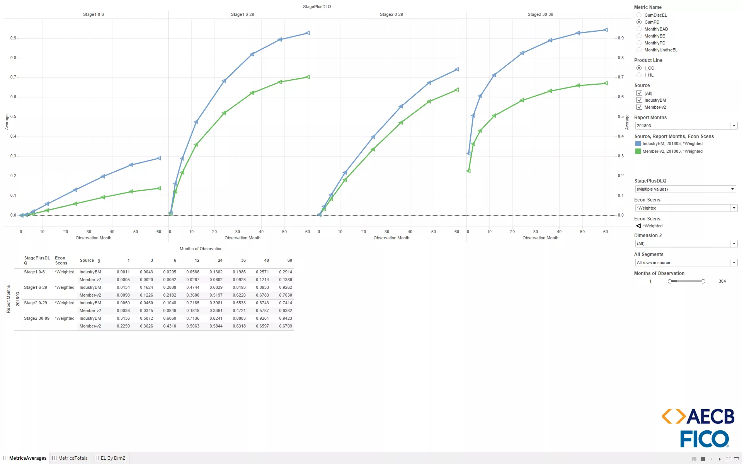Open the EL By Dim2 sheet

tap(112, 458)
